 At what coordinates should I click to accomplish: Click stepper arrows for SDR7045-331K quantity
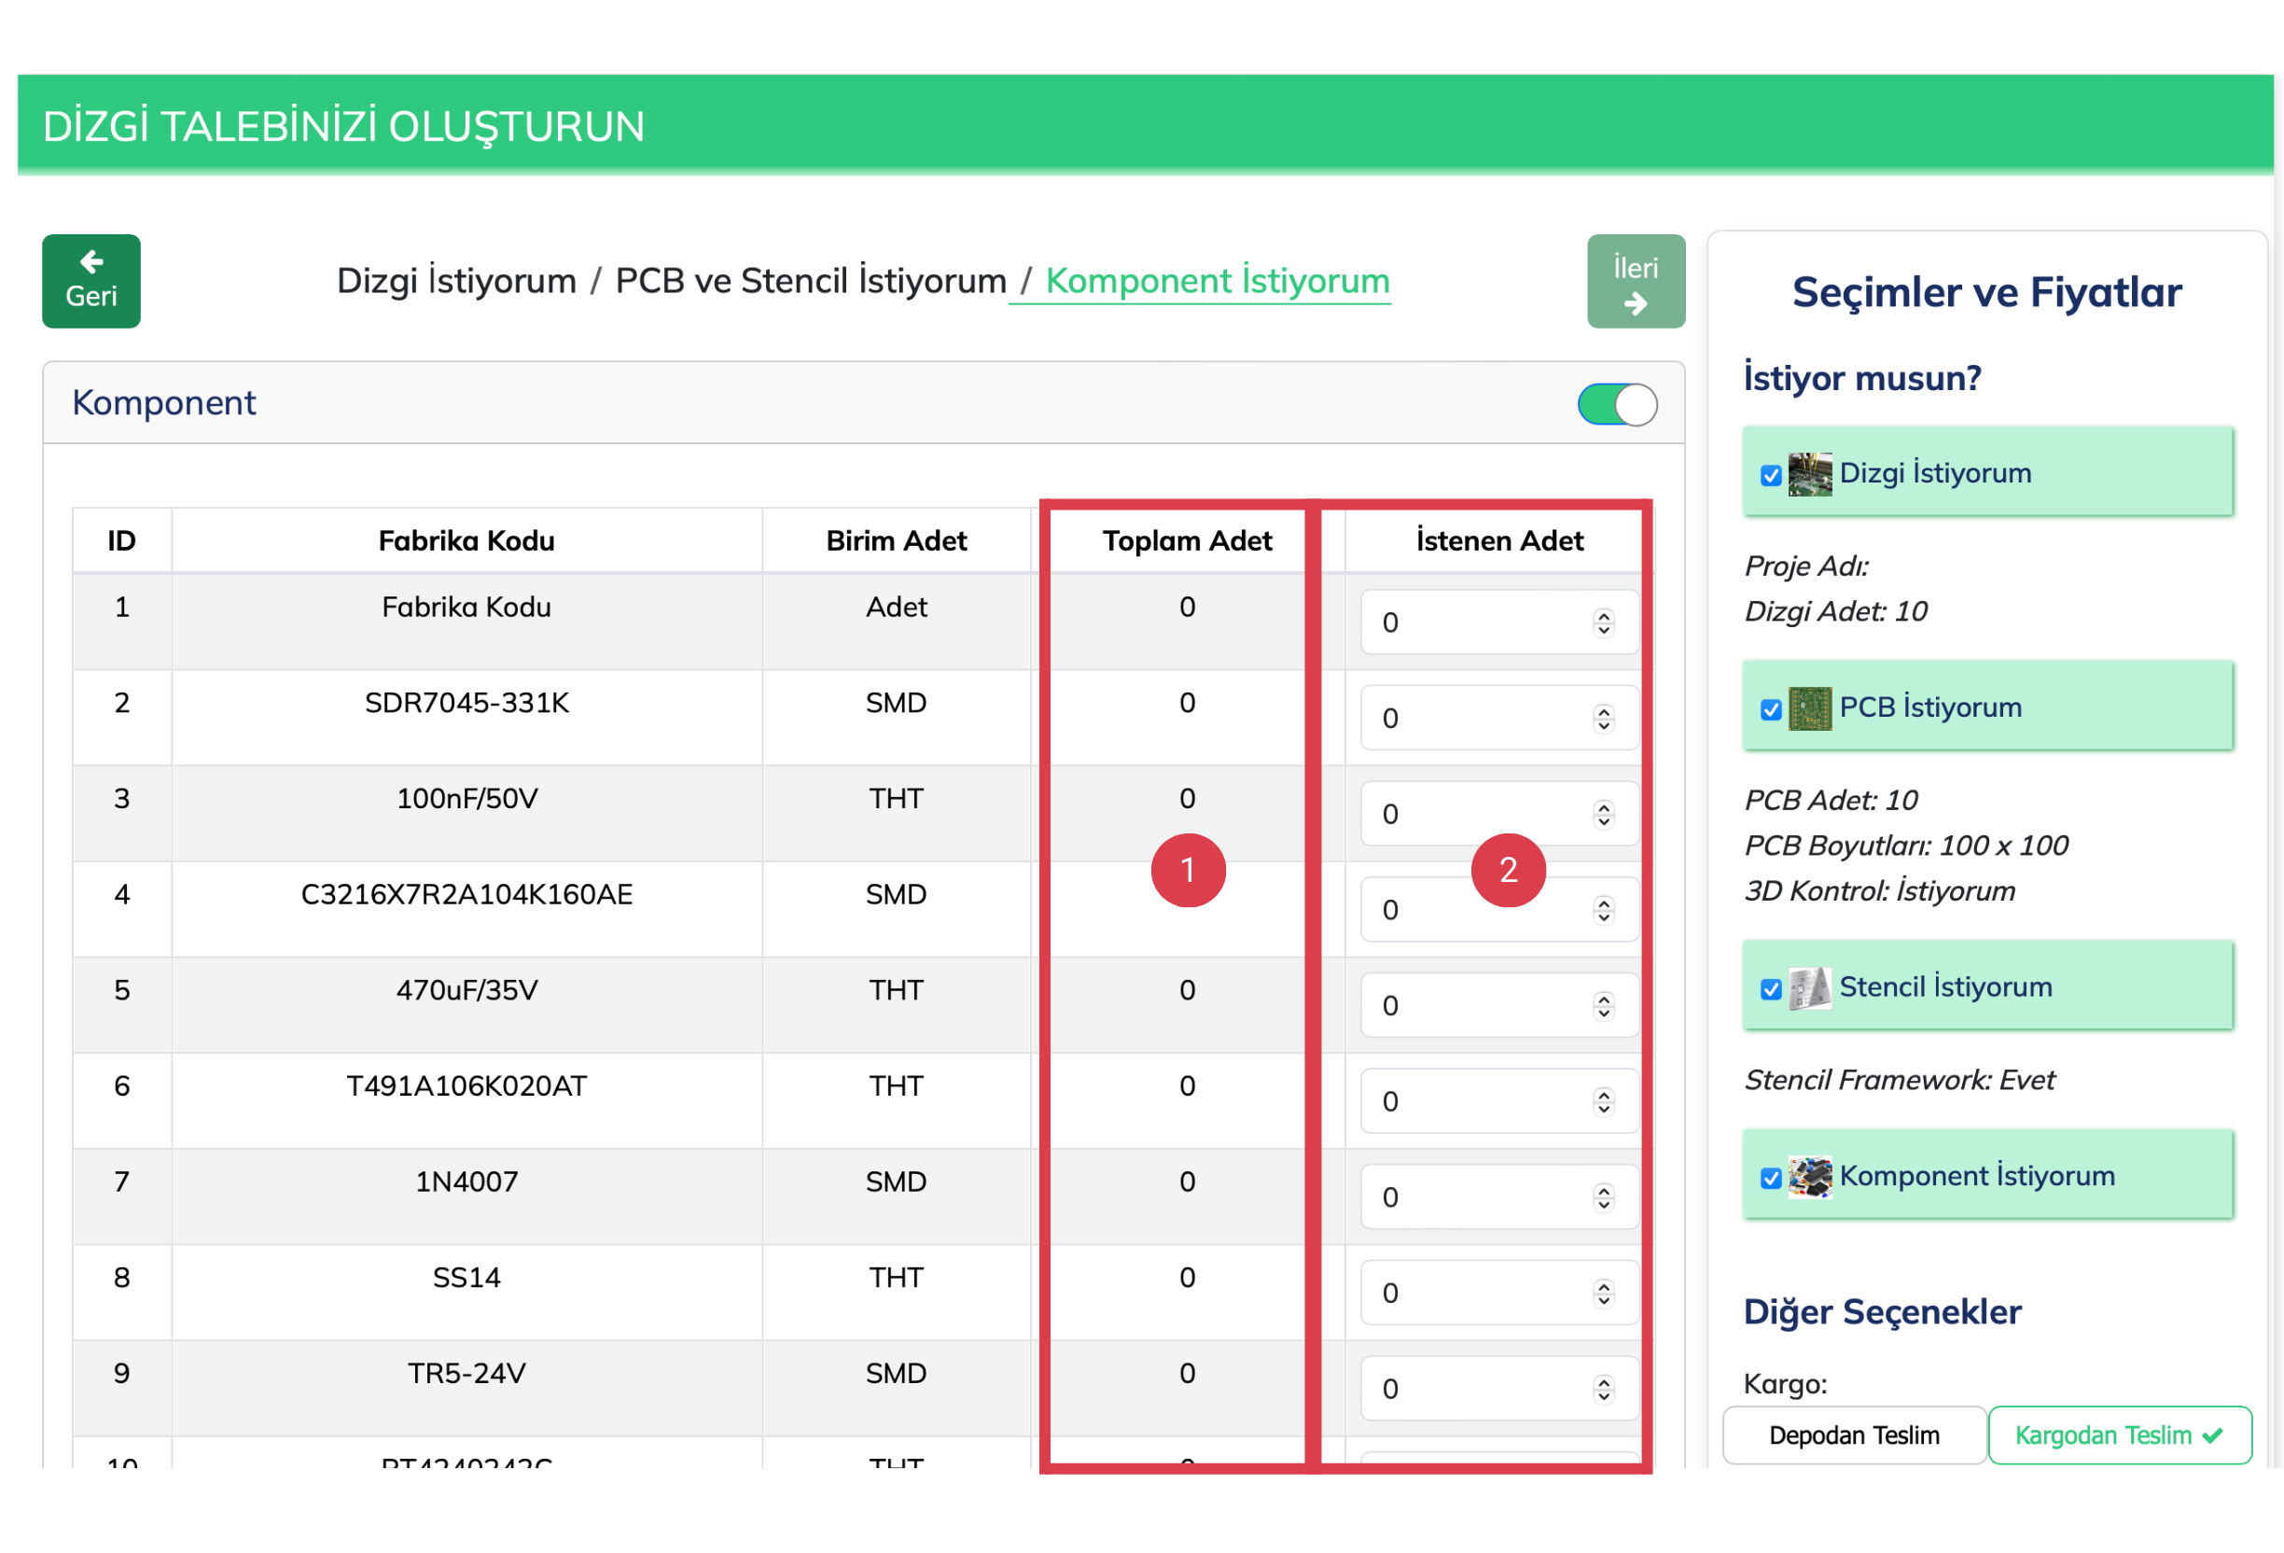coord(1603,719)
